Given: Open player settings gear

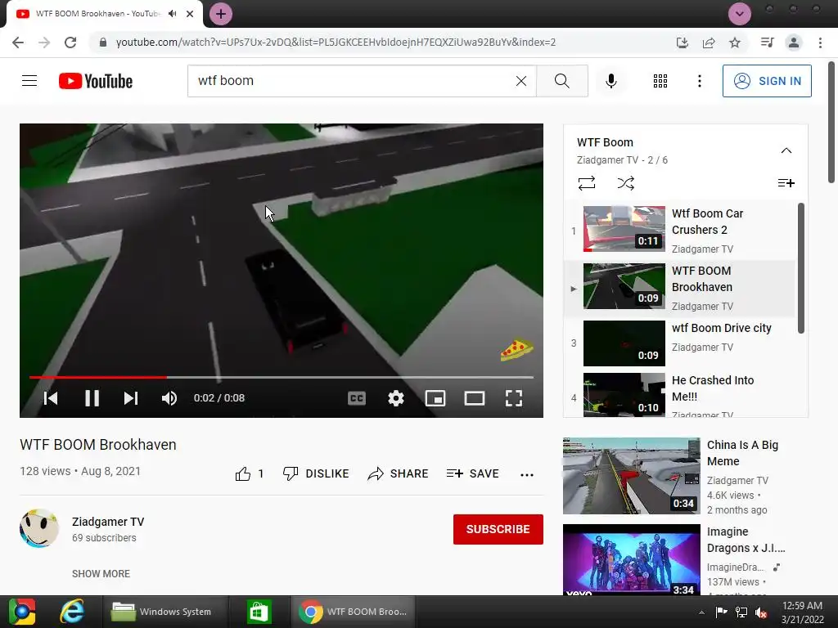Looking at the screenshot, I should click(x=395, y=398).
